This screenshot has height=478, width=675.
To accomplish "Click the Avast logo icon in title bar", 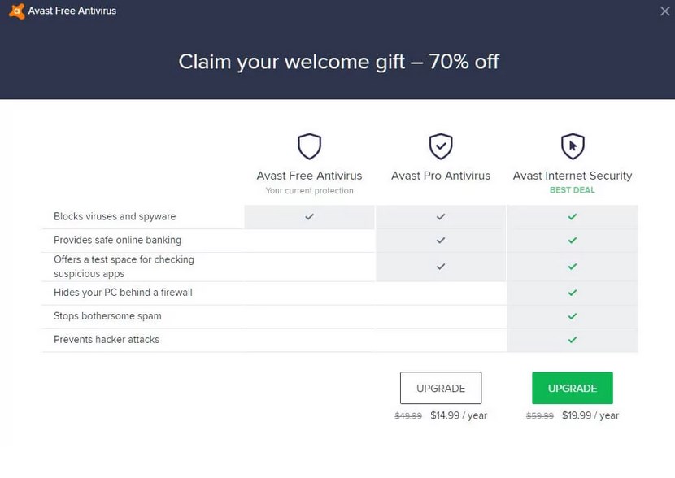I will (x=17, y=11).
